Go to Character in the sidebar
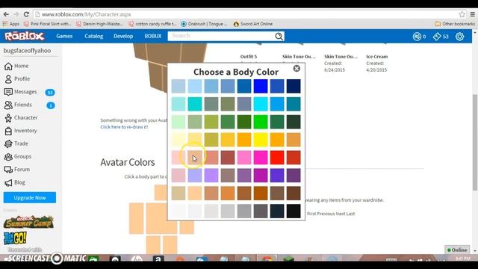 click(x=21, y=118)
